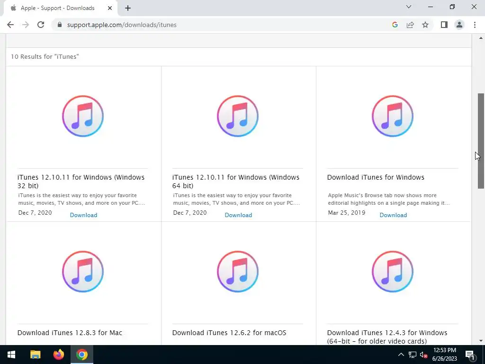Click Apple Music's Browse tab description text
485x364 pixels.
click(x=389, y=199)
